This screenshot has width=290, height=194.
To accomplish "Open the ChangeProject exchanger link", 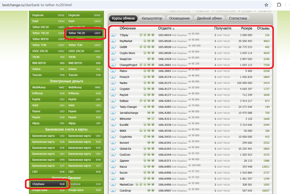I will [128, 65].
